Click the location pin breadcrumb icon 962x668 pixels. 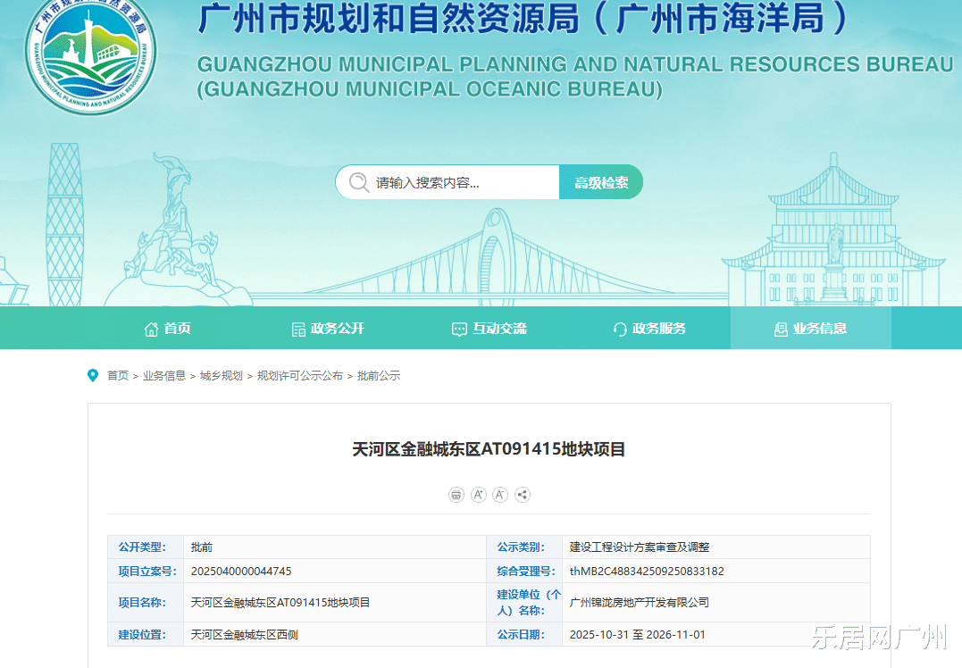93,376
